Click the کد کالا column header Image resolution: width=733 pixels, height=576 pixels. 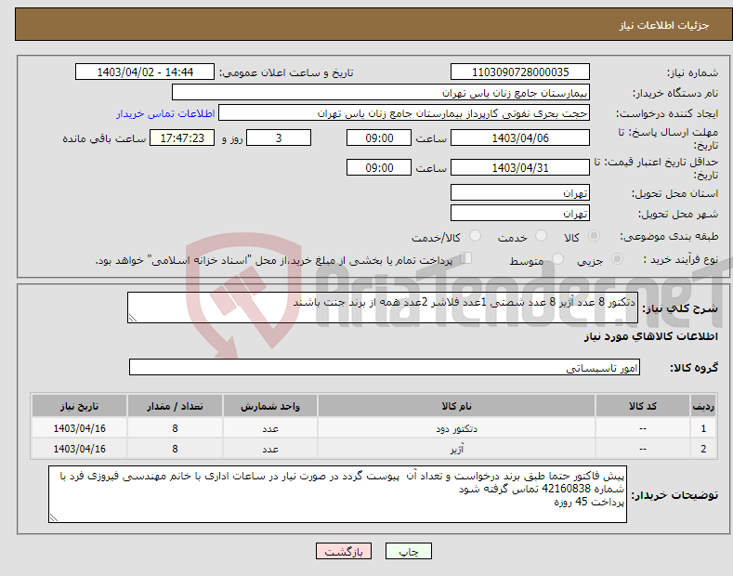pyautogui.click(x=643, y=406)
